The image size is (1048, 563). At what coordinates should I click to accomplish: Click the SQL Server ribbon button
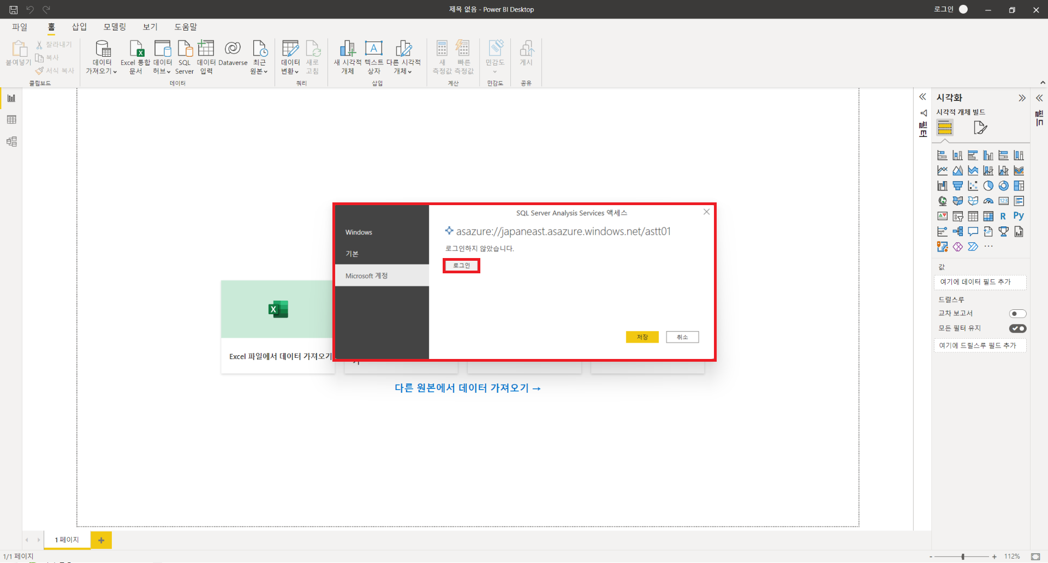184,57
